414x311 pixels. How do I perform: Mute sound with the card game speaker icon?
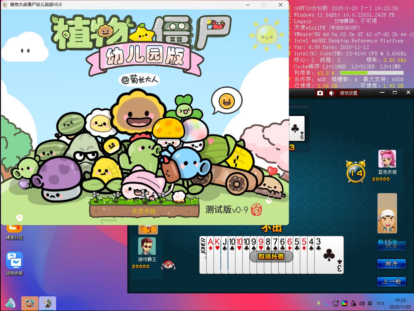pyautogui.click(x=332, y=93)
